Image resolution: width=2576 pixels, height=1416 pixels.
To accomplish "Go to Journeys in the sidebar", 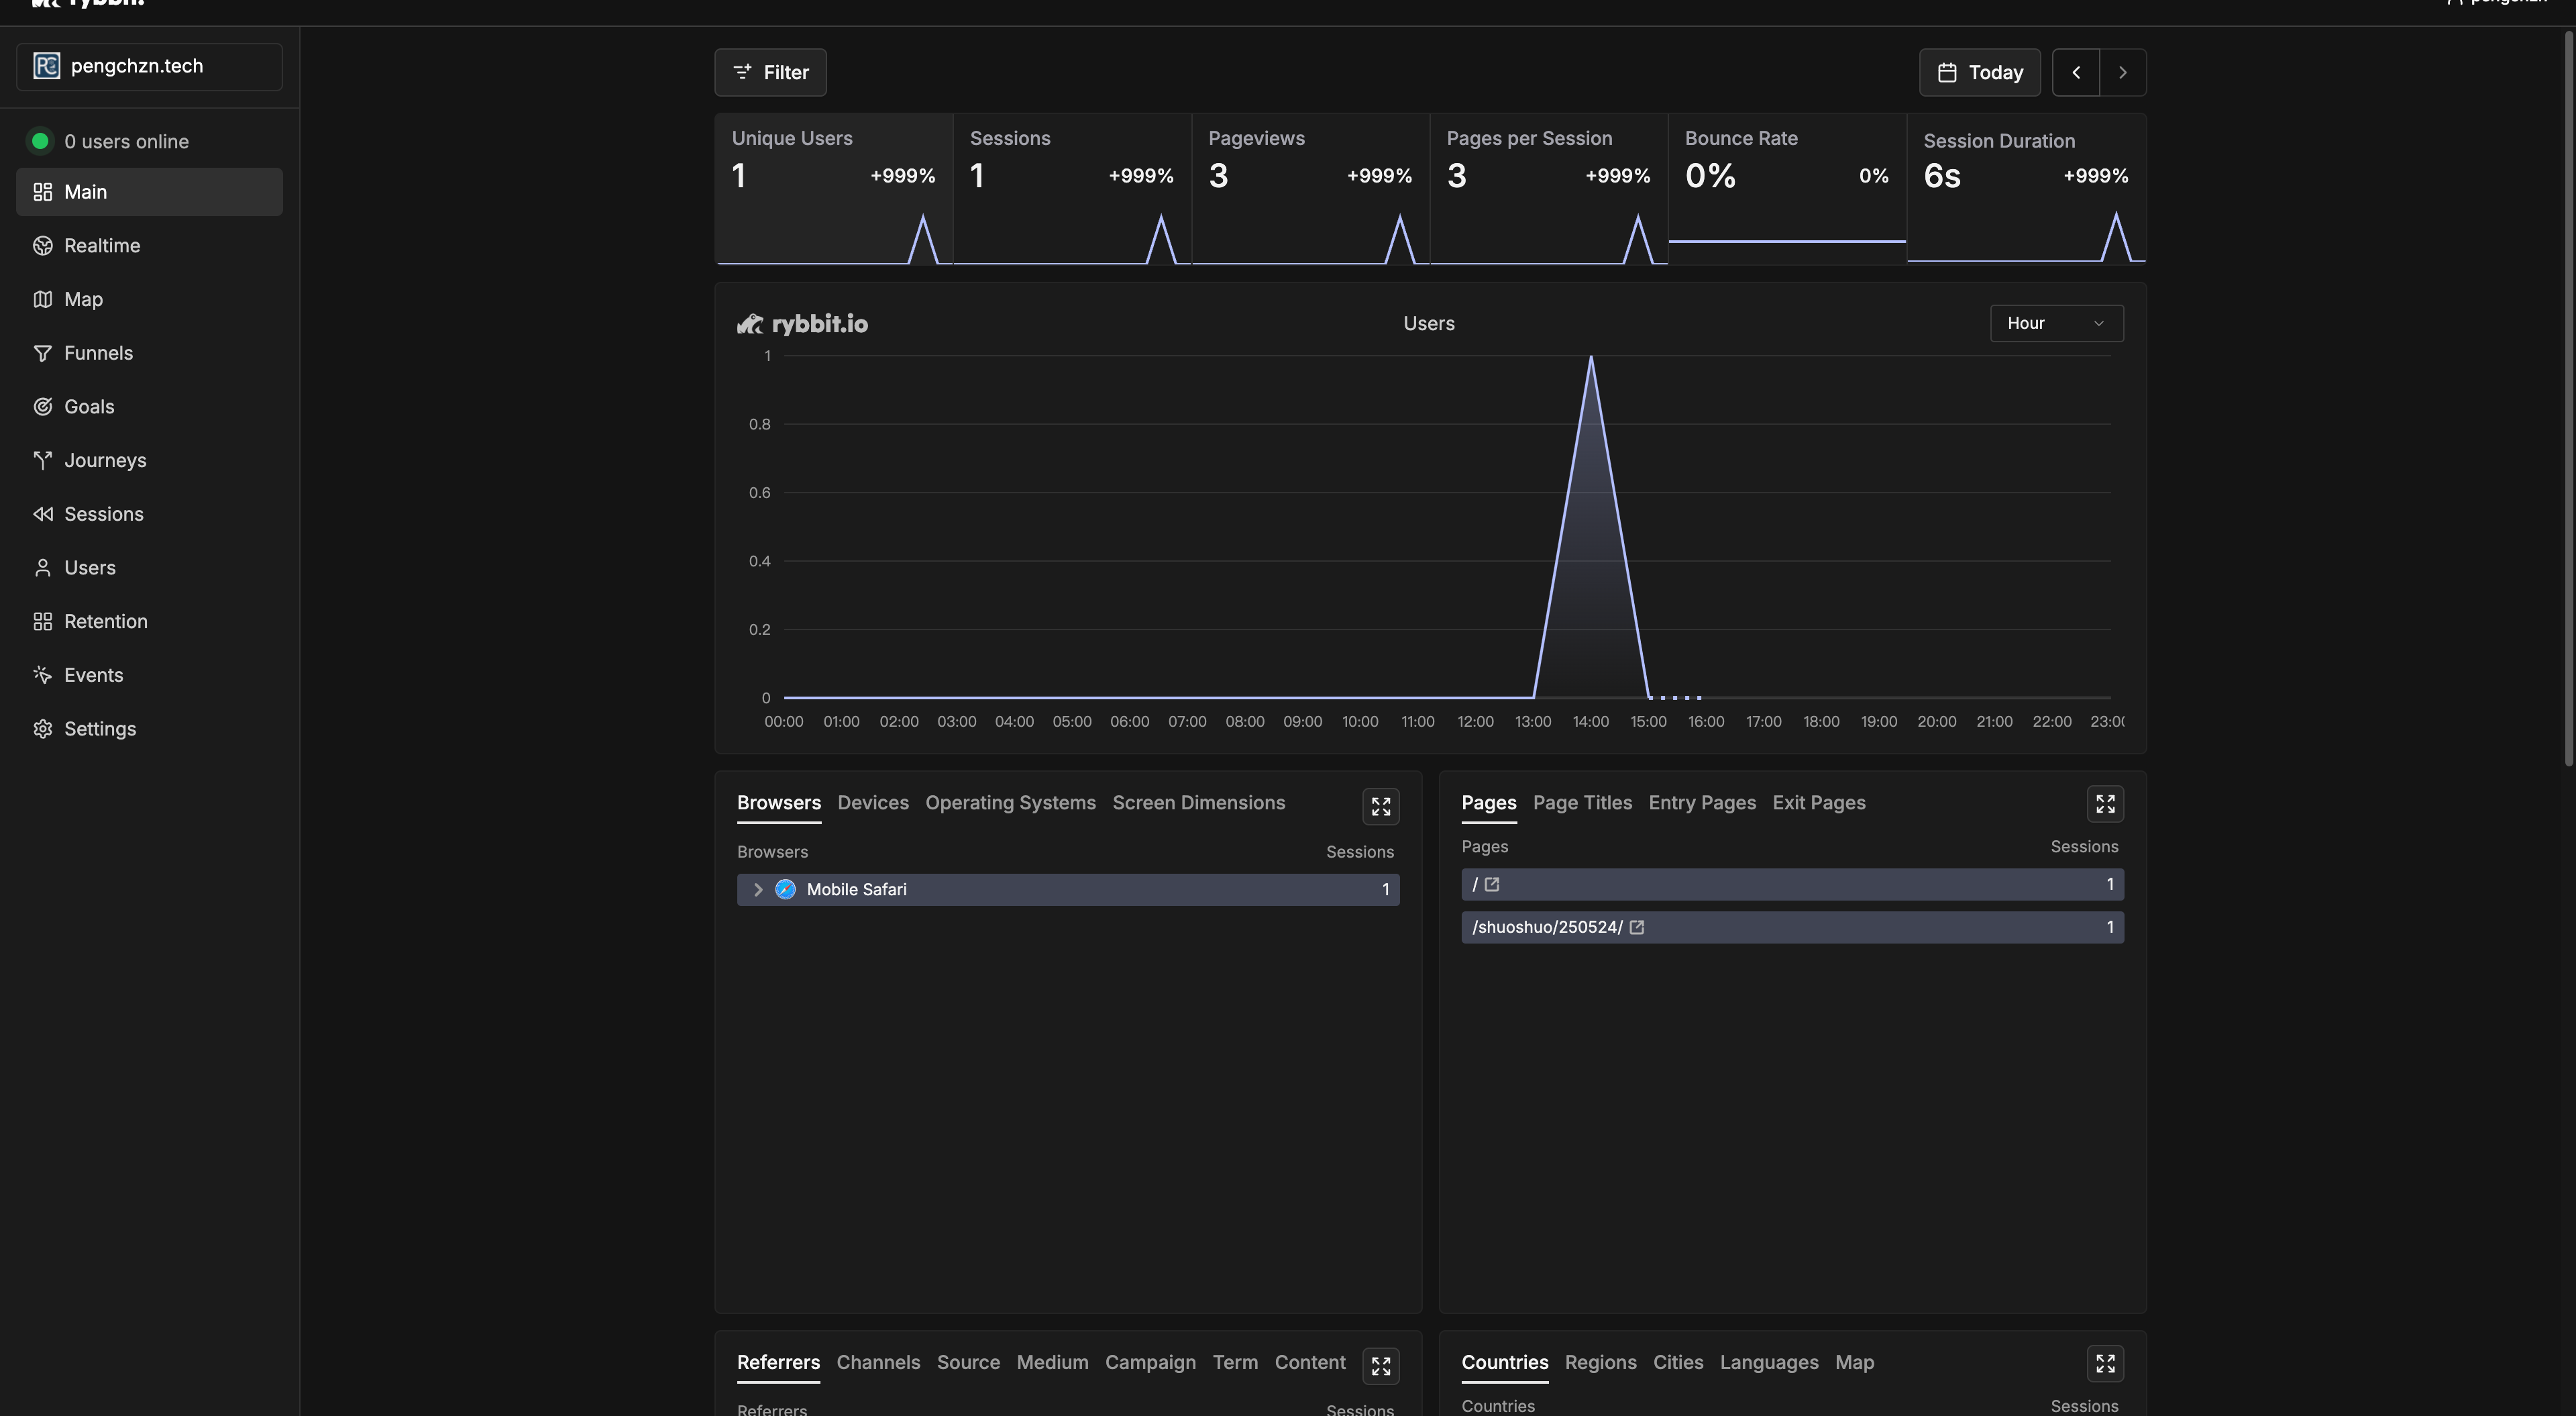I will [x=104, y=460].
